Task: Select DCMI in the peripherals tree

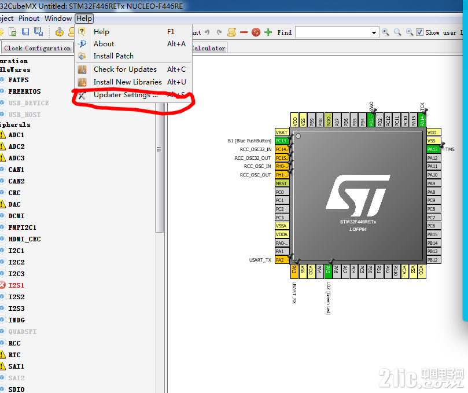Action: (x=16, y=216)
